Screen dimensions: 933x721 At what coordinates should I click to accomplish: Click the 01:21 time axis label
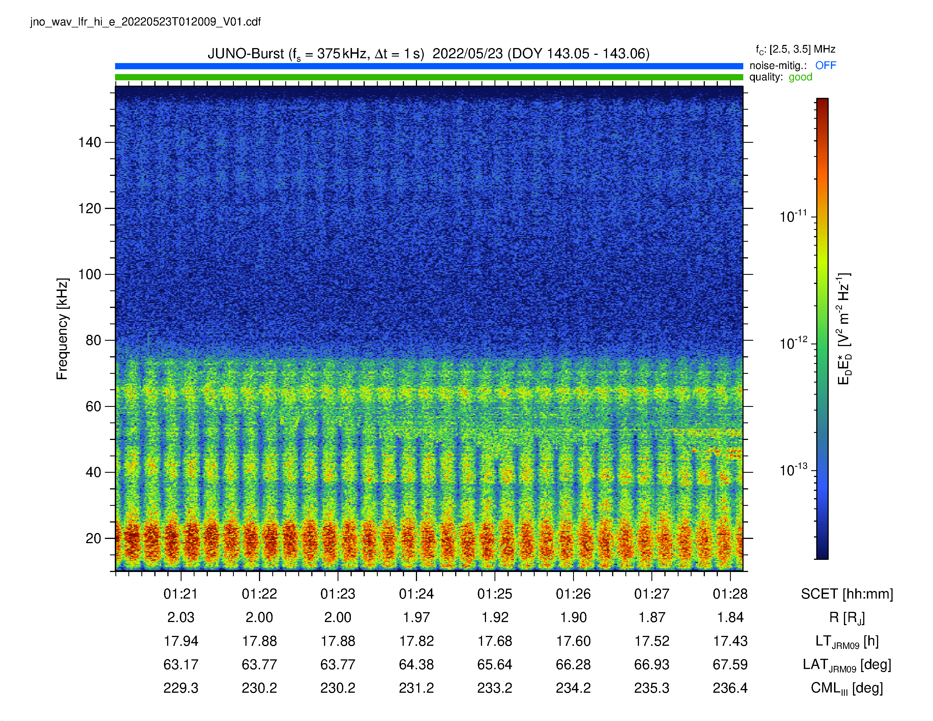(x=181, y=594)
